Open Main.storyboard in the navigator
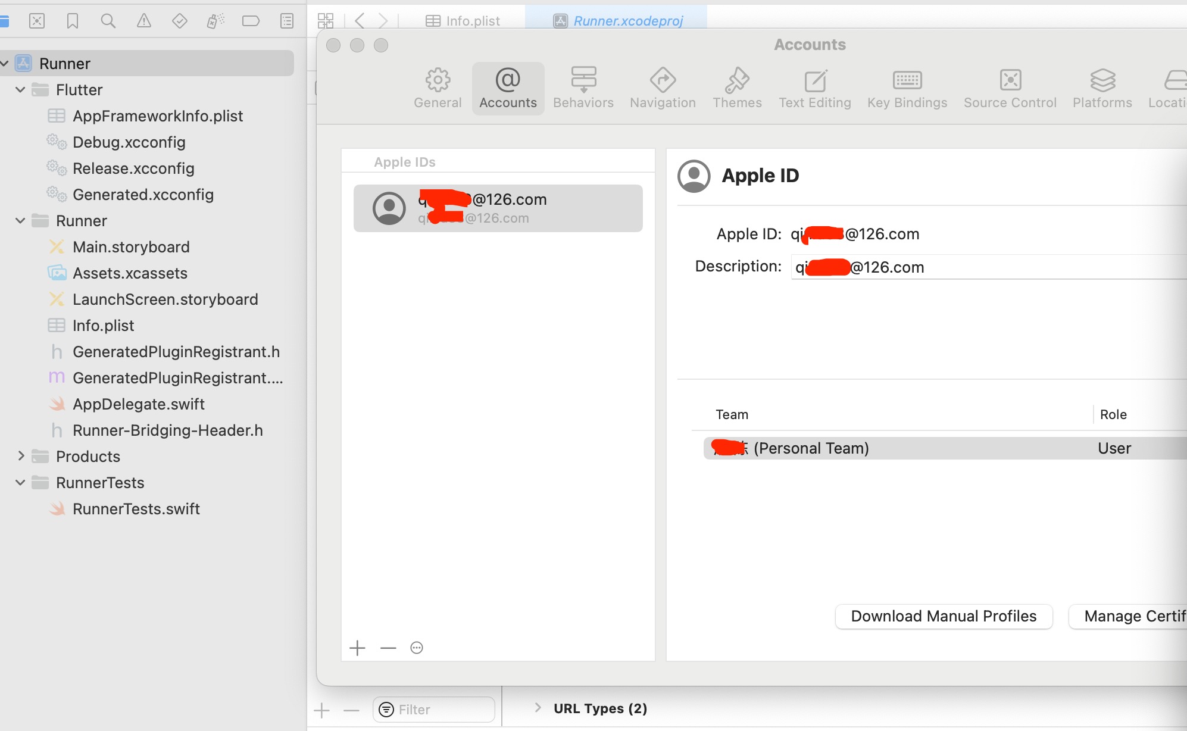Screen dimensions: 1187x731 131,247
